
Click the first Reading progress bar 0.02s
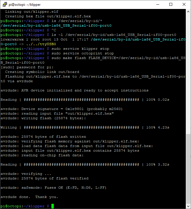pyautogui.click(x=85, y=100)
